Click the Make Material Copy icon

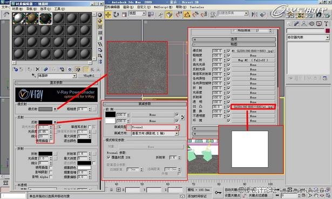(45, 69)
